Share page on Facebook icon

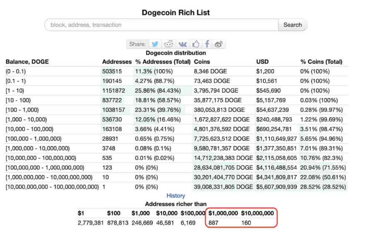click(x=207, y=44)
